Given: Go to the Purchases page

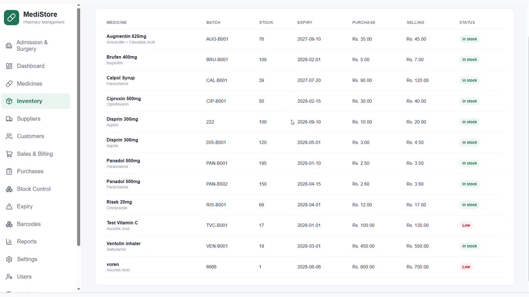Looking at the screenshot, I should click(36, 171).
